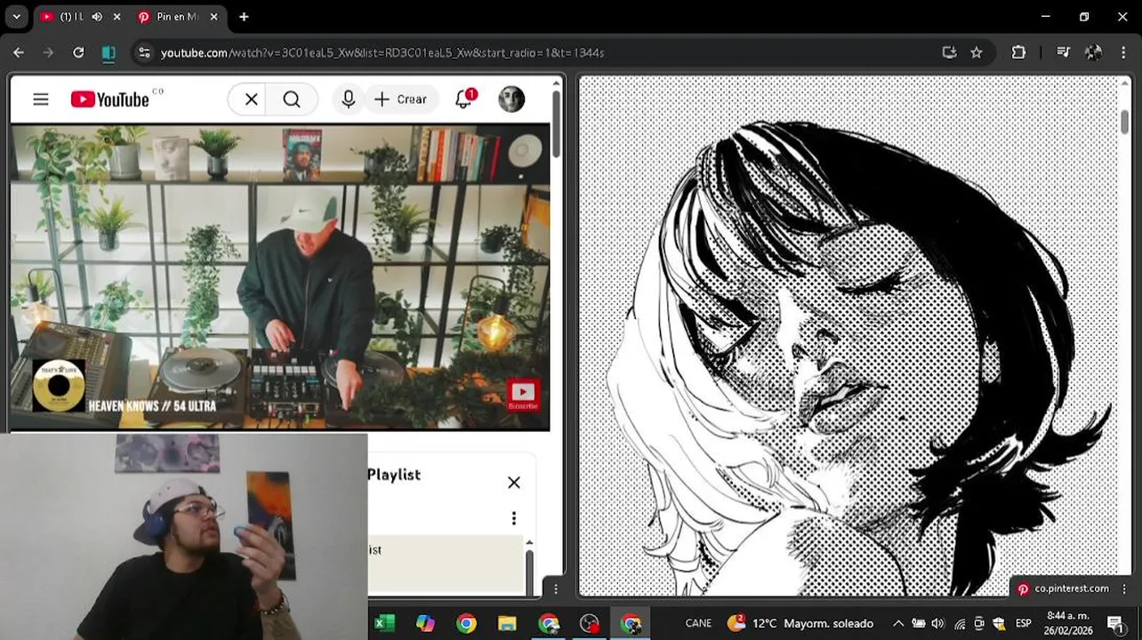1142x640 pixels.
Task: Click the YouTube search magnifier icon
Action: coord(292,100)
